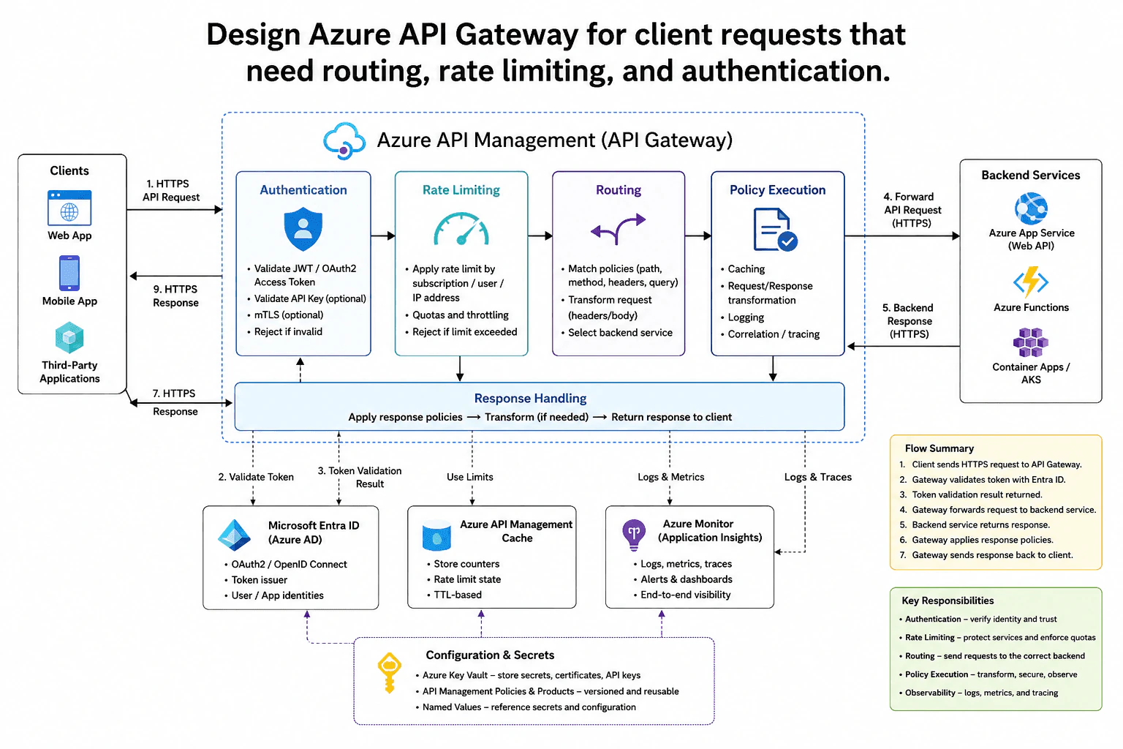Image resolution: width=1123 pixels, height=749 pixels.
Task: Click the Rate Limiting heading
Action: [x=461, y=190]
